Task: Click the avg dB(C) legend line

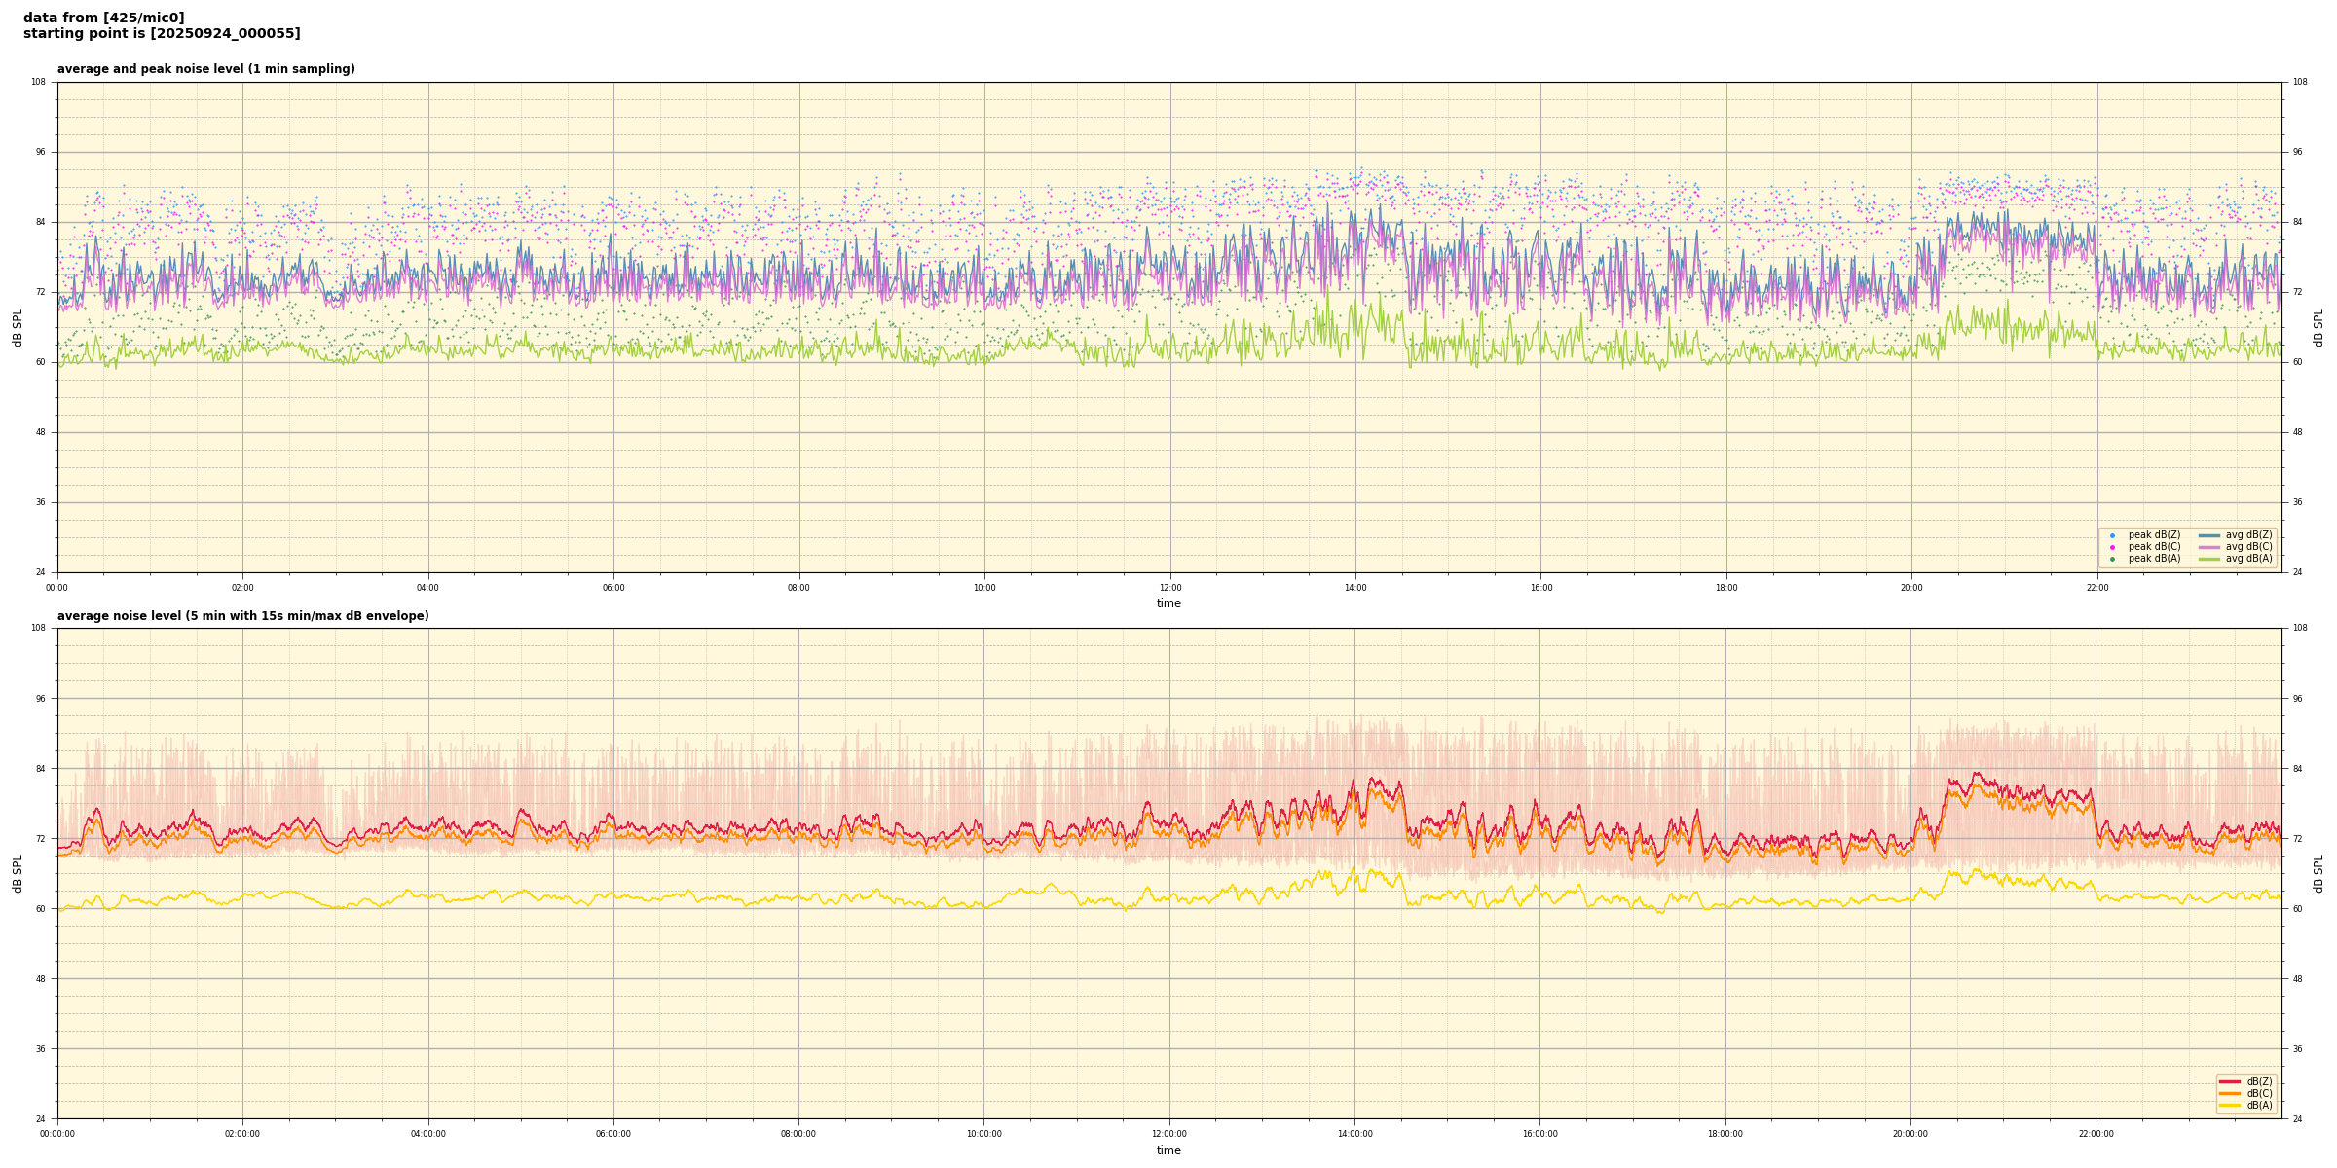Action: pos(2209,547)
